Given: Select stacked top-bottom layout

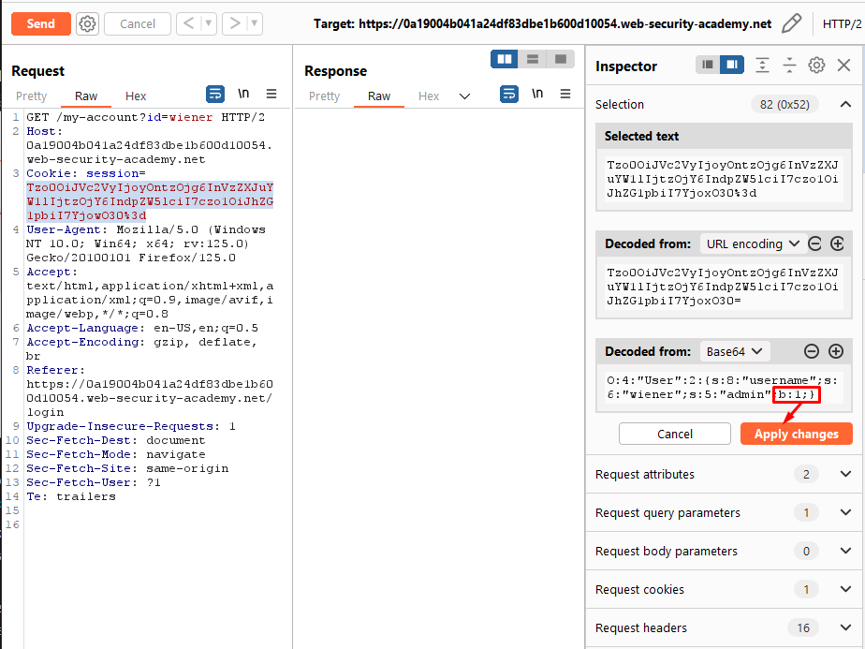Looking at the screenshot, I should pos(533,59).
